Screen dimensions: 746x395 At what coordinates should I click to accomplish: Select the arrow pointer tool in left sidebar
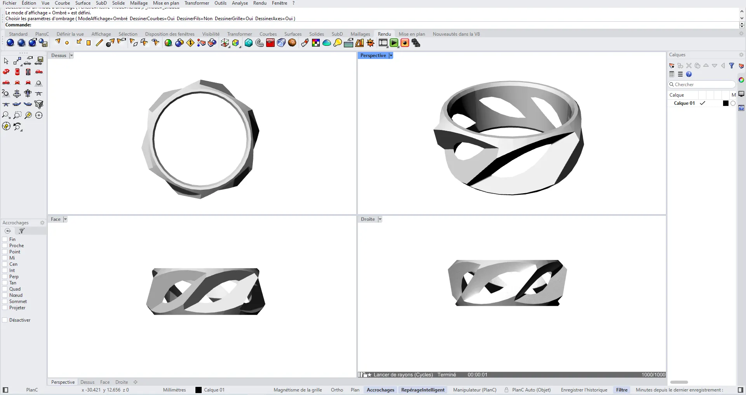(x=6, y=61)
